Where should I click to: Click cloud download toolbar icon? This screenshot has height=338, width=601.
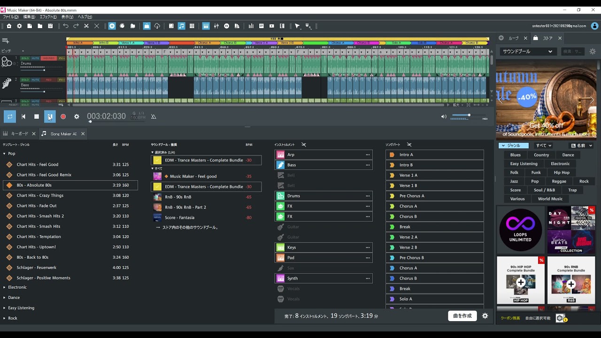157,26
